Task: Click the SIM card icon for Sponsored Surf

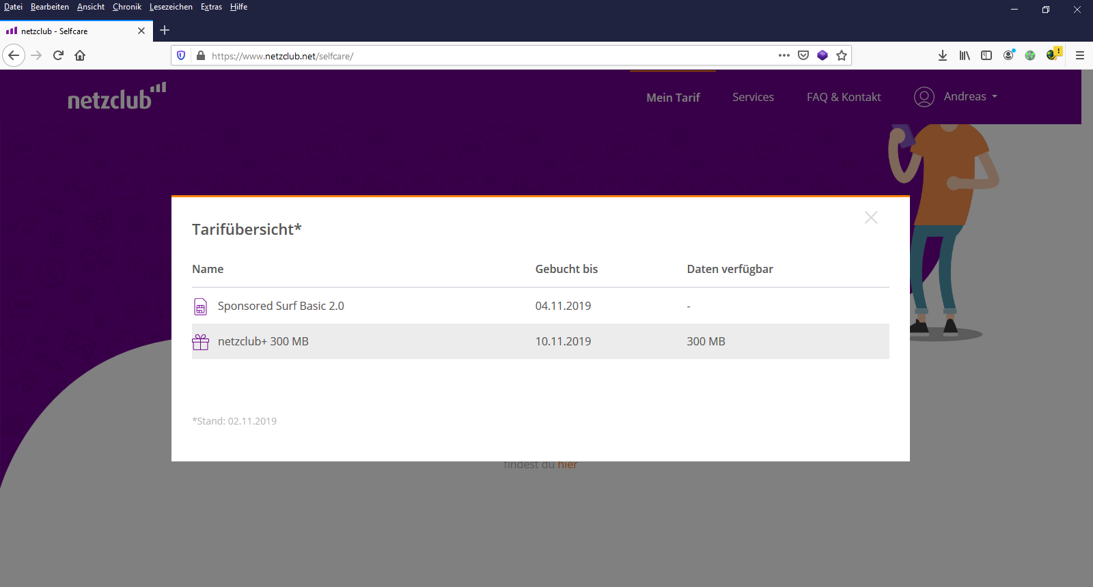Action: tap(200, 306)
